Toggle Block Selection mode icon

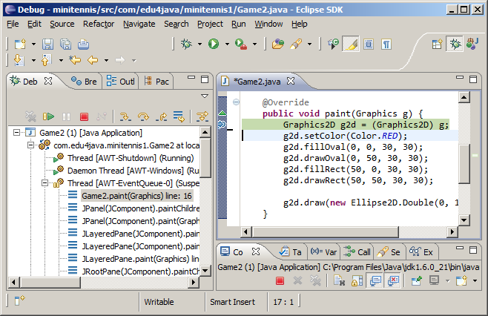(369, 45)
